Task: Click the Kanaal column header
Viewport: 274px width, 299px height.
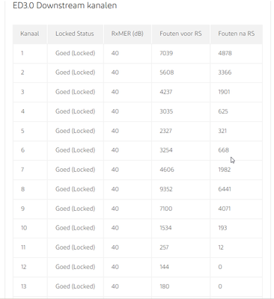Action: pyautogui.click(x=30, y=34)
